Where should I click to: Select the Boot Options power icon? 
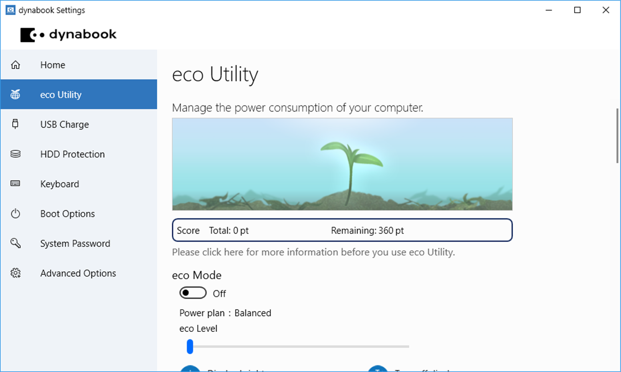point(16,213)
